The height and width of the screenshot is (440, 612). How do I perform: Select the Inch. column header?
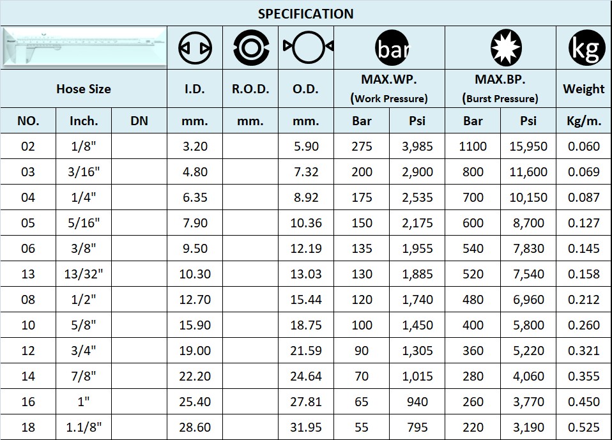(83, 120)
